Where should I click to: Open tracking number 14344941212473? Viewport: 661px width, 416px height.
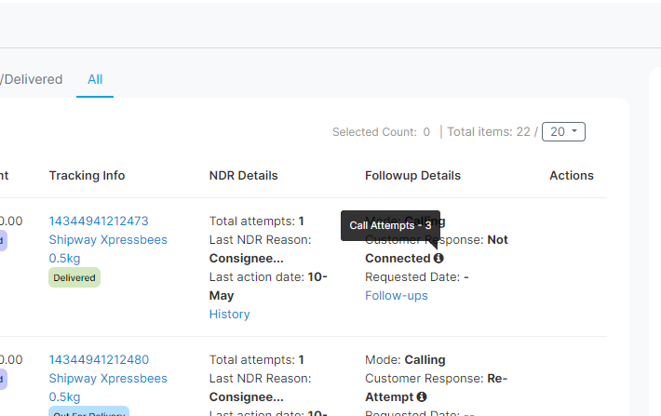pyautogui.click(x=99, y=221)
